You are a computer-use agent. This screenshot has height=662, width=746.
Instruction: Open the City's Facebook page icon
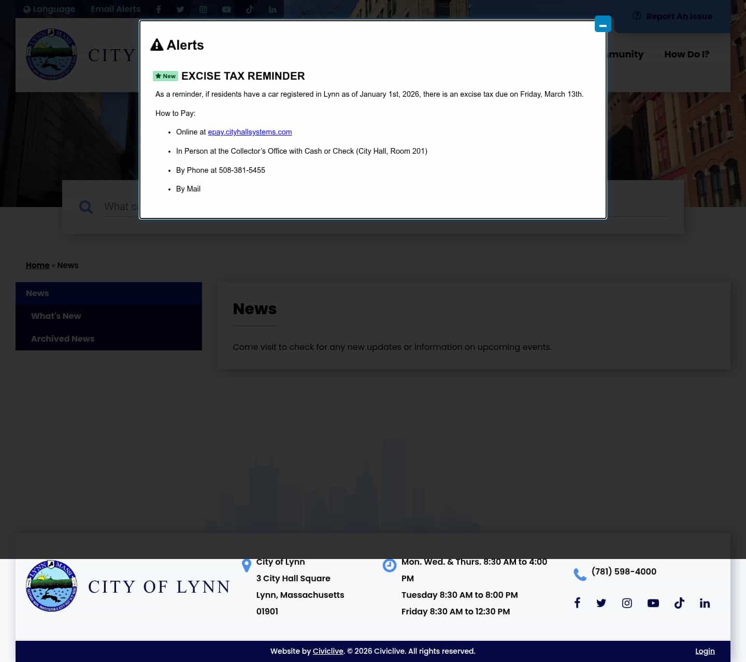(x=158, y=9)
